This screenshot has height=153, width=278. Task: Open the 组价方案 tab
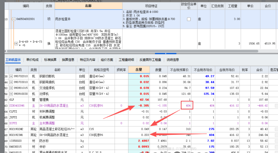[107, 60]
